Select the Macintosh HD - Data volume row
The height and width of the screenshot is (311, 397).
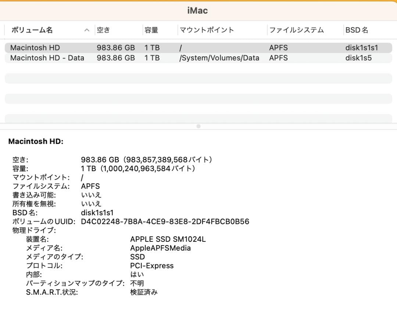tap(48, 58)
